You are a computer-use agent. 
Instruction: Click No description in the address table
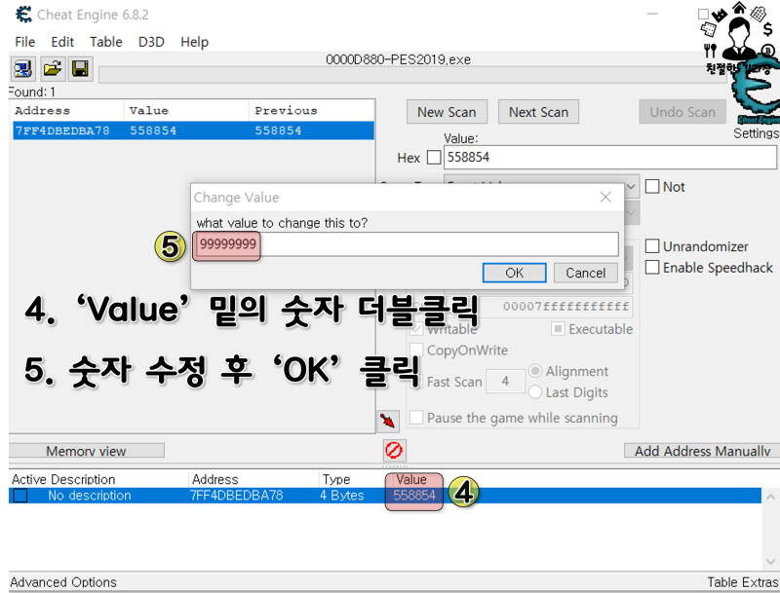coord(90,496)
